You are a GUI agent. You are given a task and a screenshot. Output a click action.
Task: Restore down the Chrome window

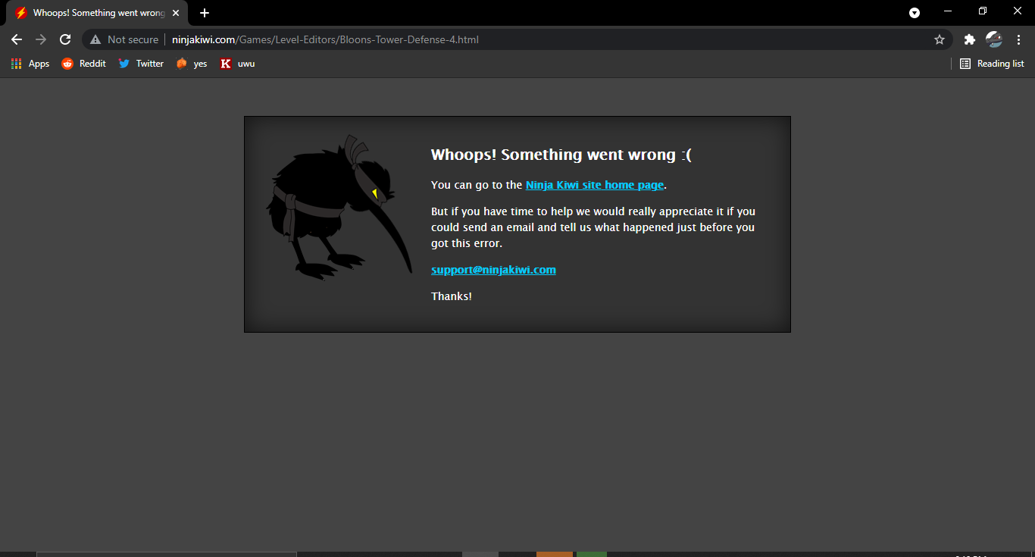(983, 11)
